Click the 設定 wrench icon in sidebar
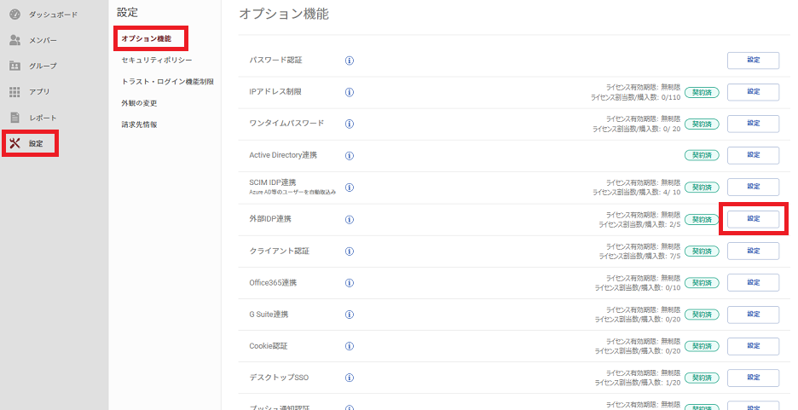The height and width of the screenshot is (410, 798). point(14,143)
